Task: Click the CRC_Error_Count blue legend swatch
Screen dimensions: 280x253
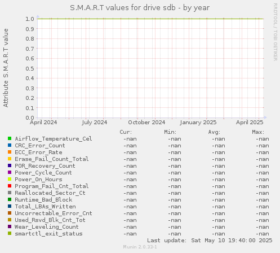Action: [10, 145]
